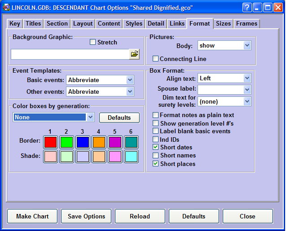Enable Show generation level #'s
The height and width of the screenshot is (231, 286).
(x=156, y=123)
